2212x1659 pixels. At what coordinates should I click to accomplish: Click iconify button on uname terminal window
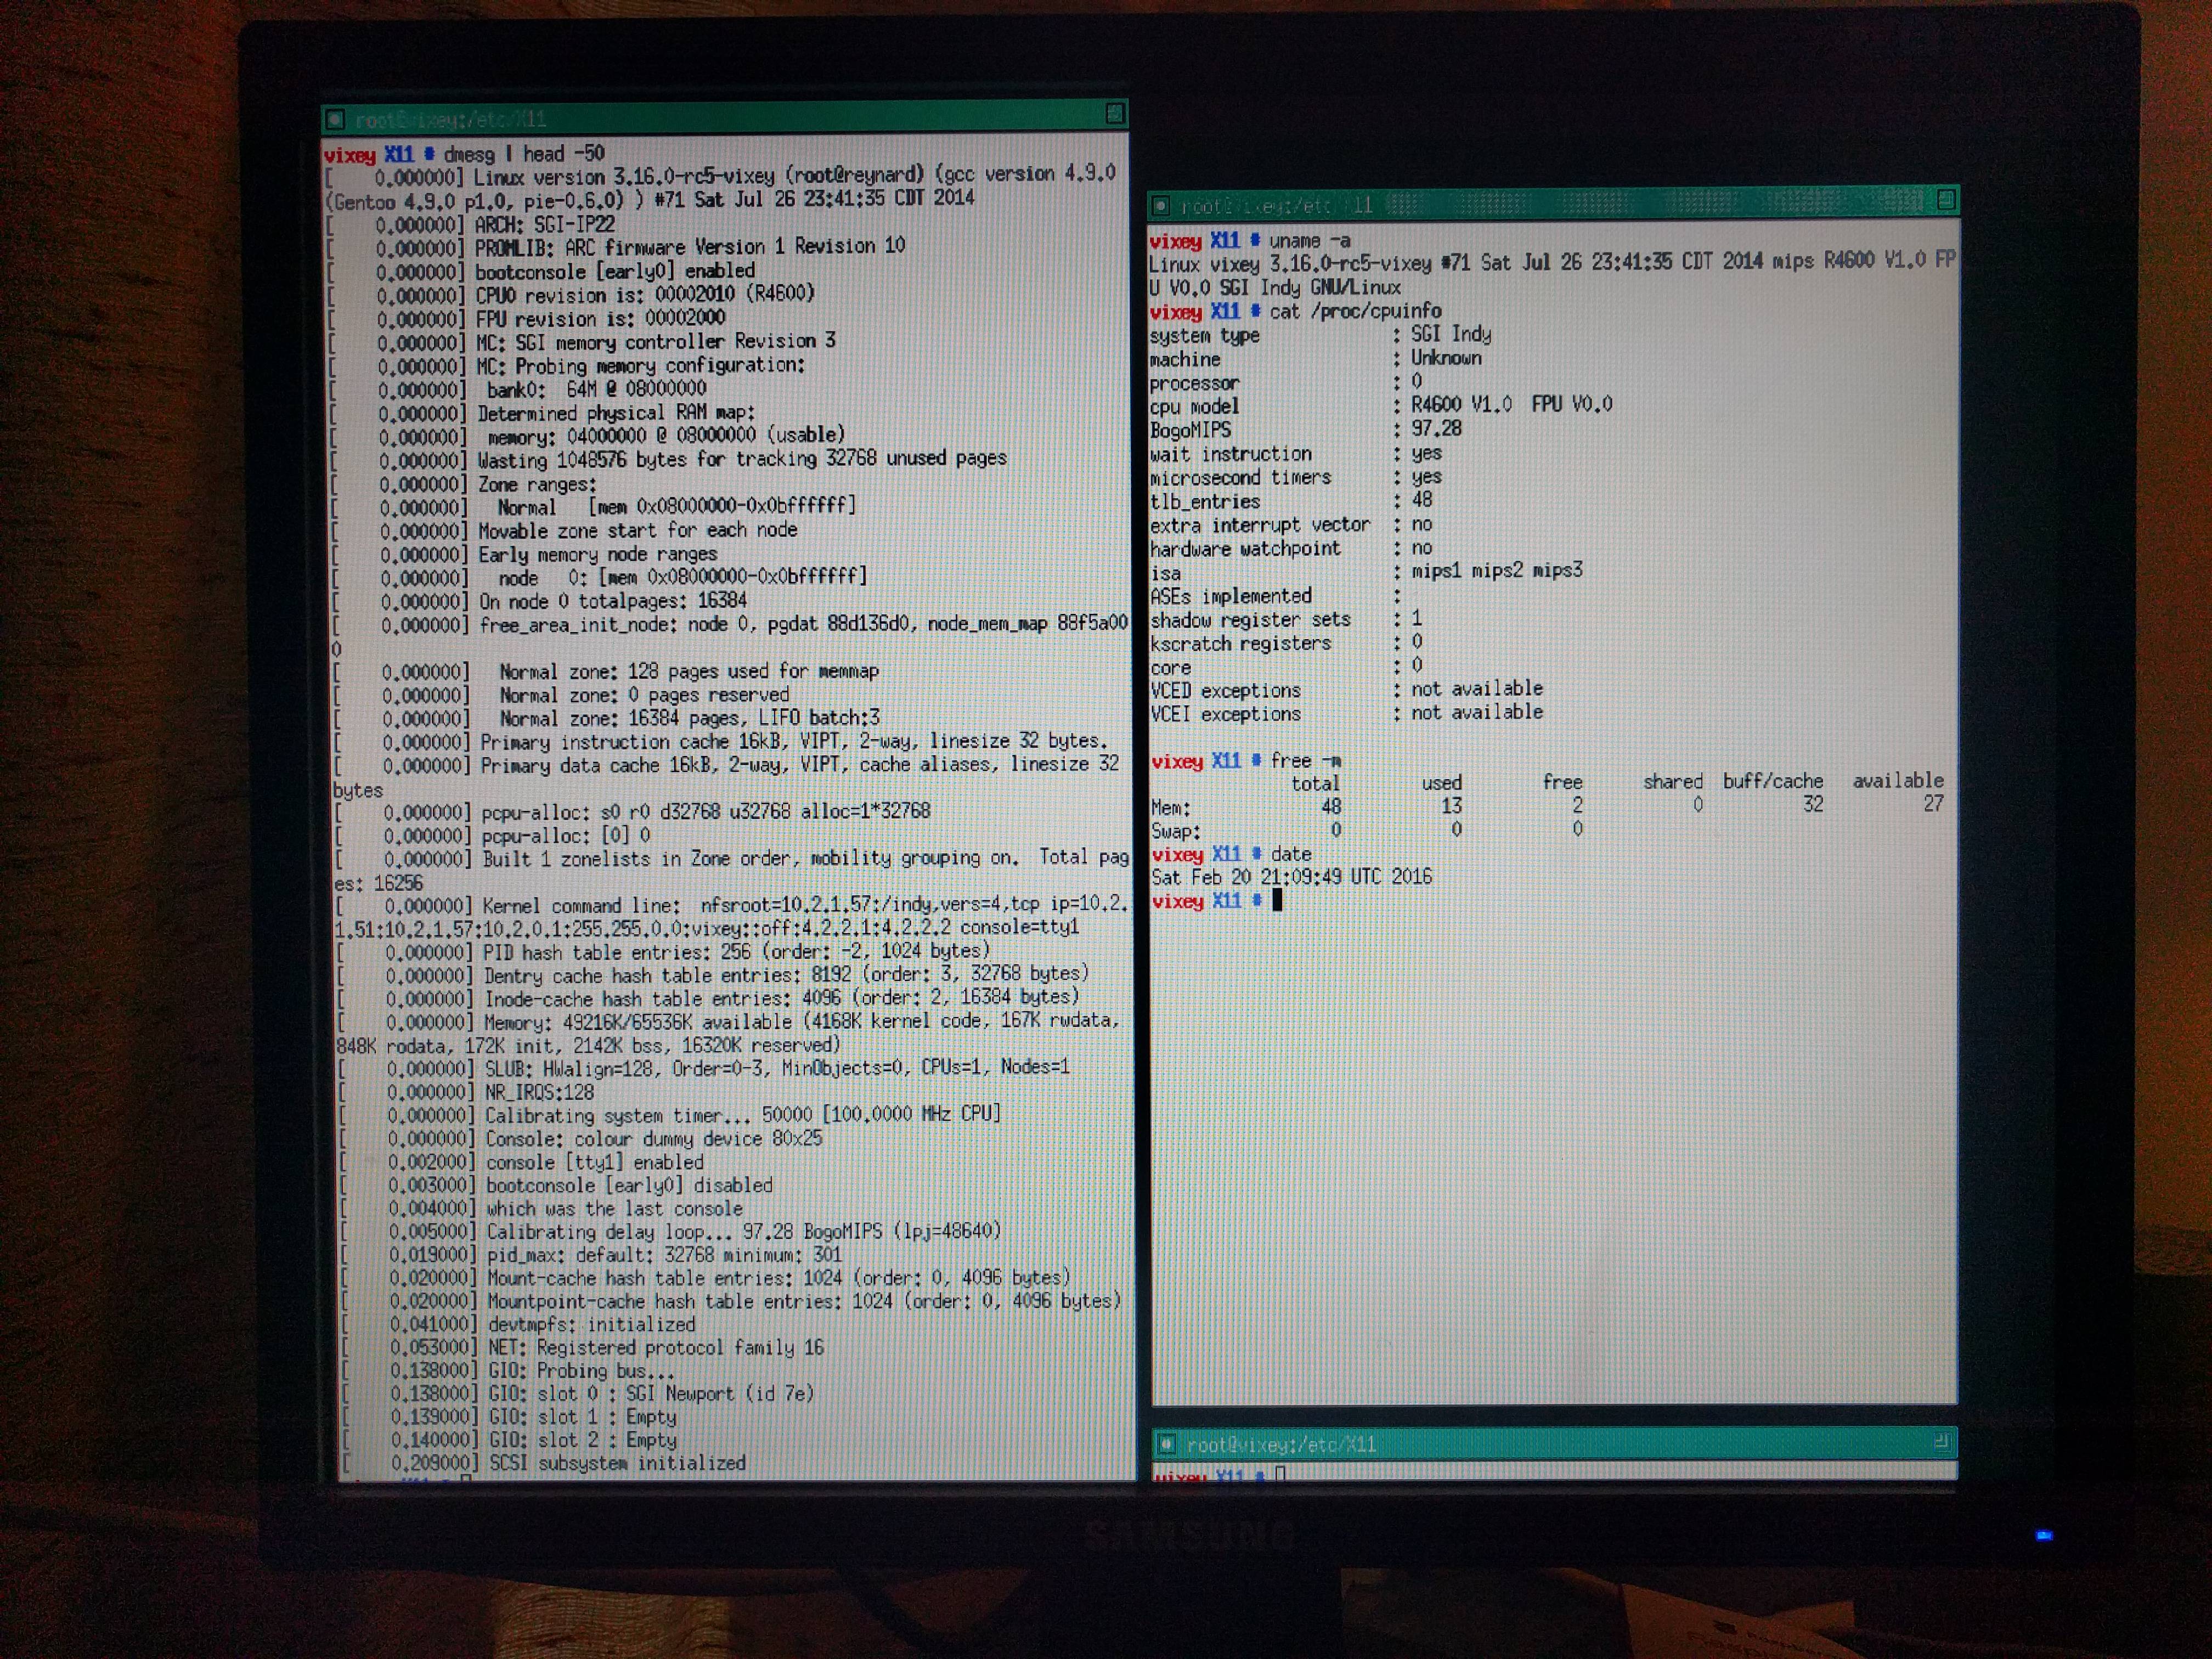[x=1161, y=206]
